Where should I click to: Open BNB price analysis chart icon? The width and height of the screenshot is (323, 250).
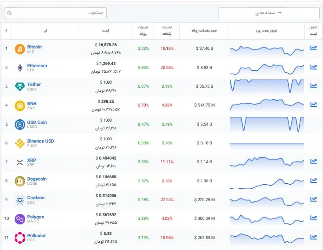click(x=313, y=105)
